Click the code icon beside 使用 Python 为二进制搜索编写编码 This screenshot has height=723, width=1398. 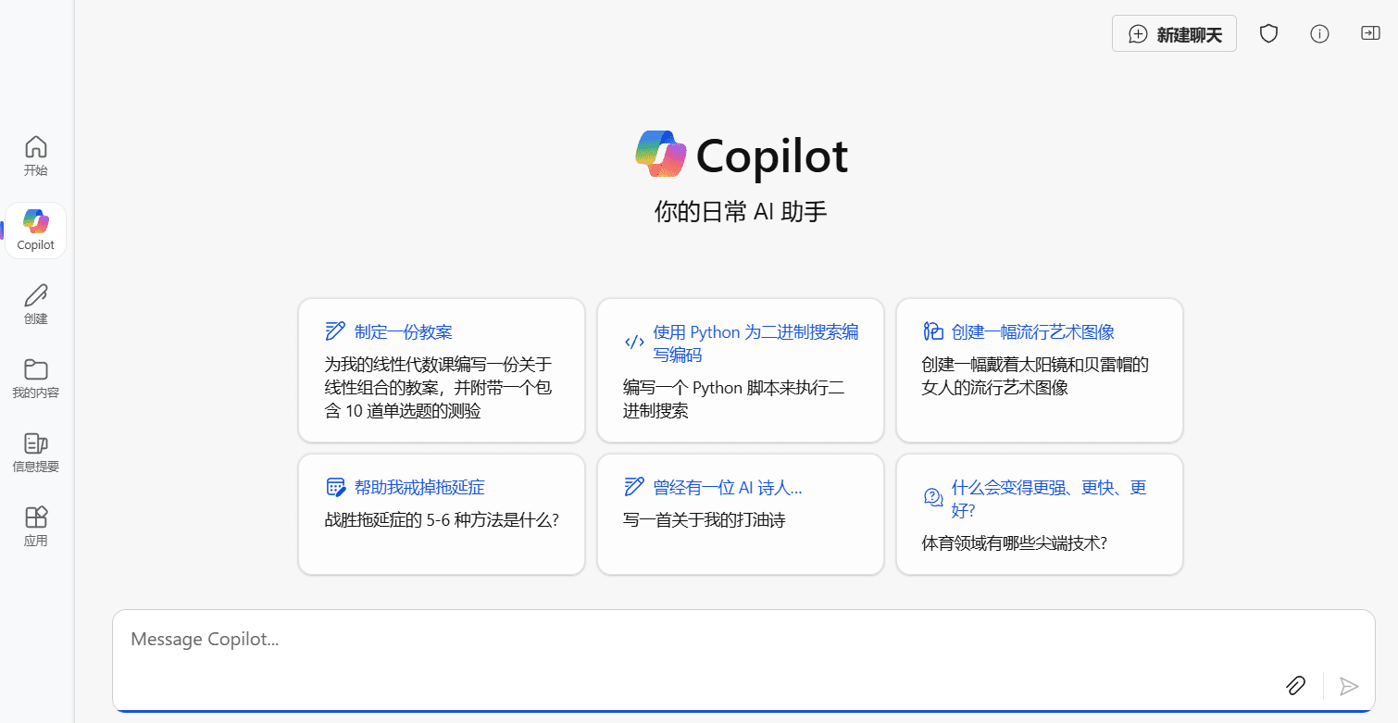pos(634,342)
